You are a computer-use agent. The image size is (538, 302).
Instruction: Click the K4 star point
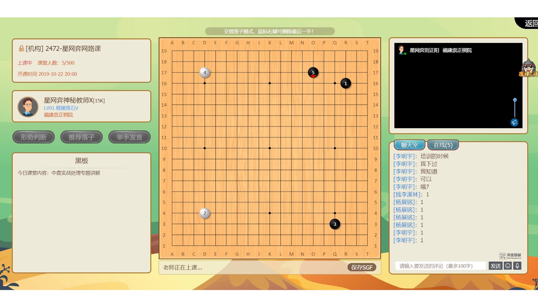coord(270,213)
